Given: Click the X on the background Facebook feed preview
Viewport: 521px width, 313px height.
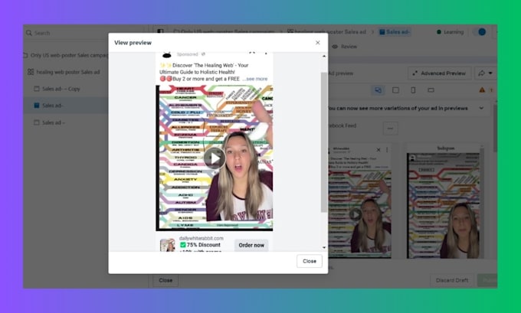Looking at the screenshot, I should click(x=378, y=150).
